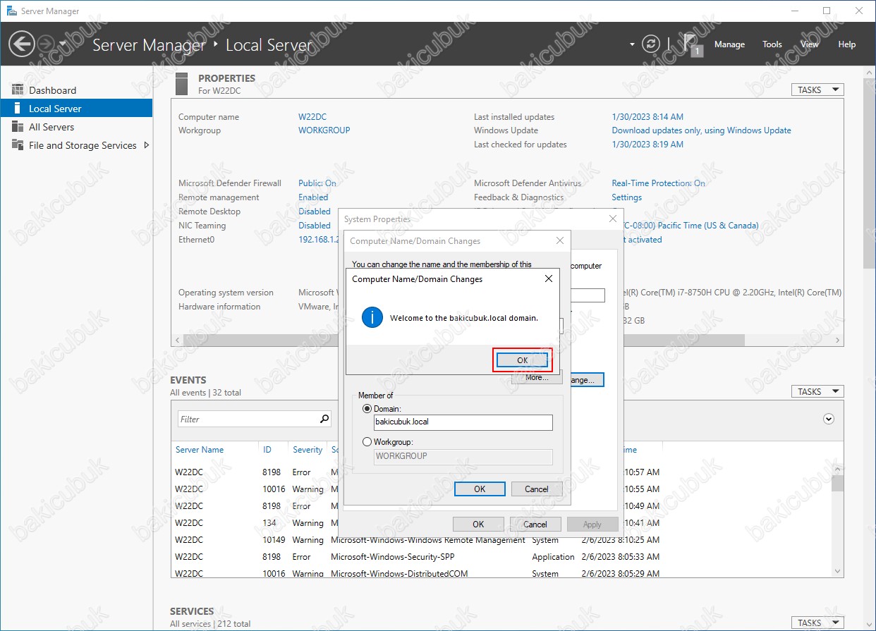The height and width of the screenshot is (631, 876).
Task: Click the 192.168.1.2 Ethernet0 address link
Action: pos(318,240)
